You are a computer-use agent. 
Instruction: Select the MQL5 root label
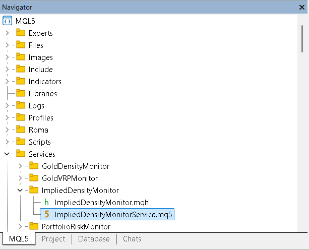pos(25,21)
